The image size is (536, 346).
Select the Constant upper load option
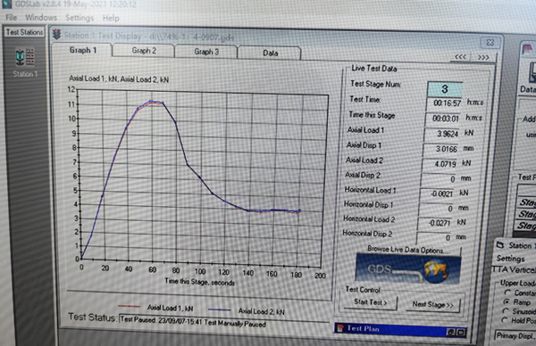point(507,292)
